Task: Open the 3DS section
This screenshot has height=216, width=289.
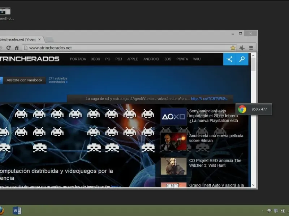Action: pyautogui.click(x=168, y=59)
